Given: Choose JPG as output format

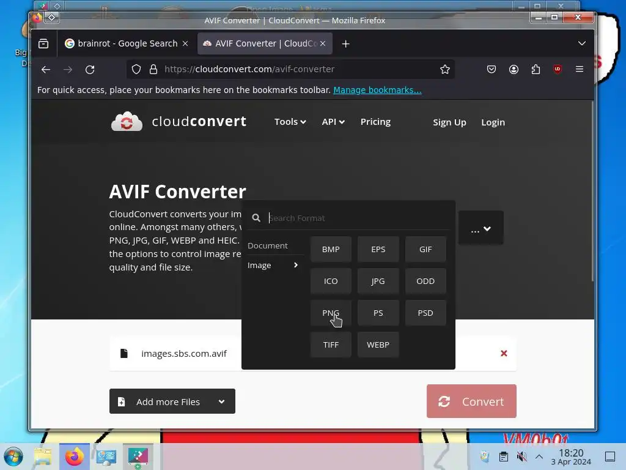Looking at the screenshot, I should coord(378,281).
